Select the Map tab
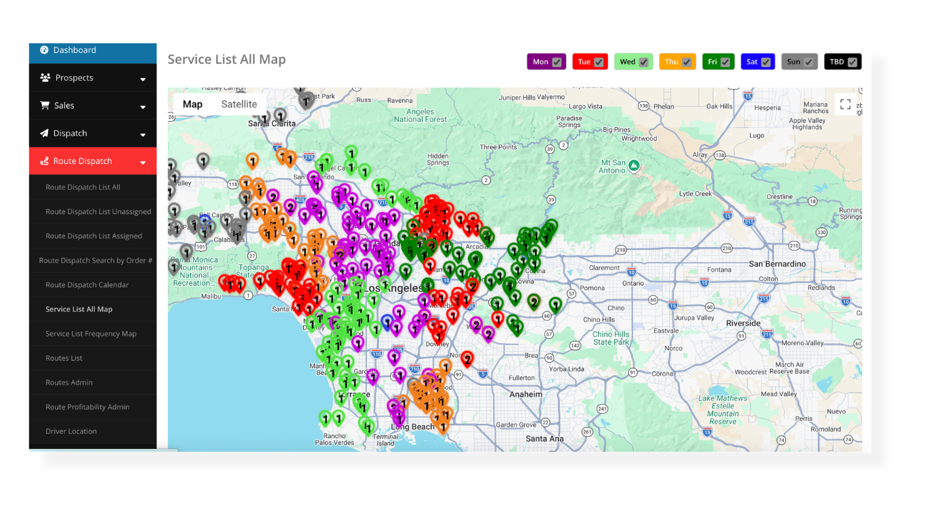925x520 pixels. [x=192, y=104]
